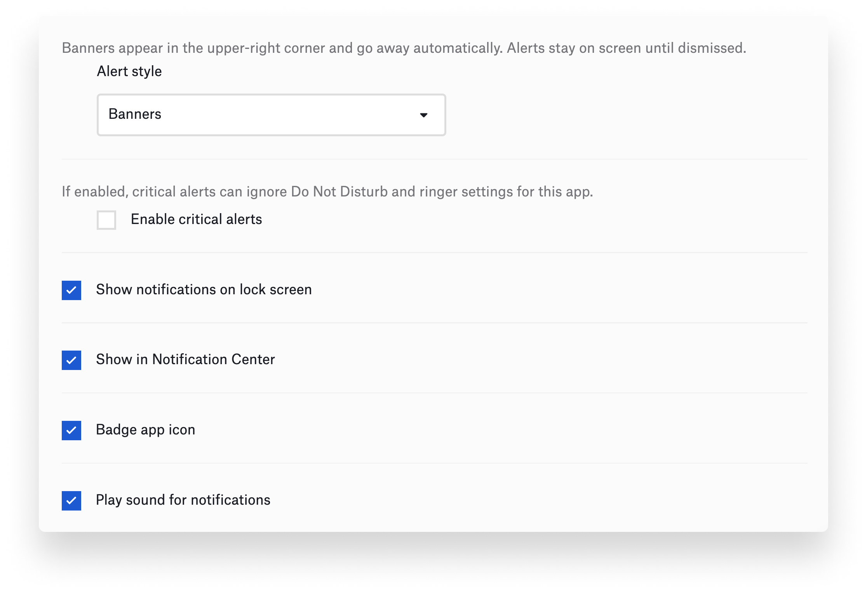Click the Alert style label
867x594 pixels.
click(129, 71)
